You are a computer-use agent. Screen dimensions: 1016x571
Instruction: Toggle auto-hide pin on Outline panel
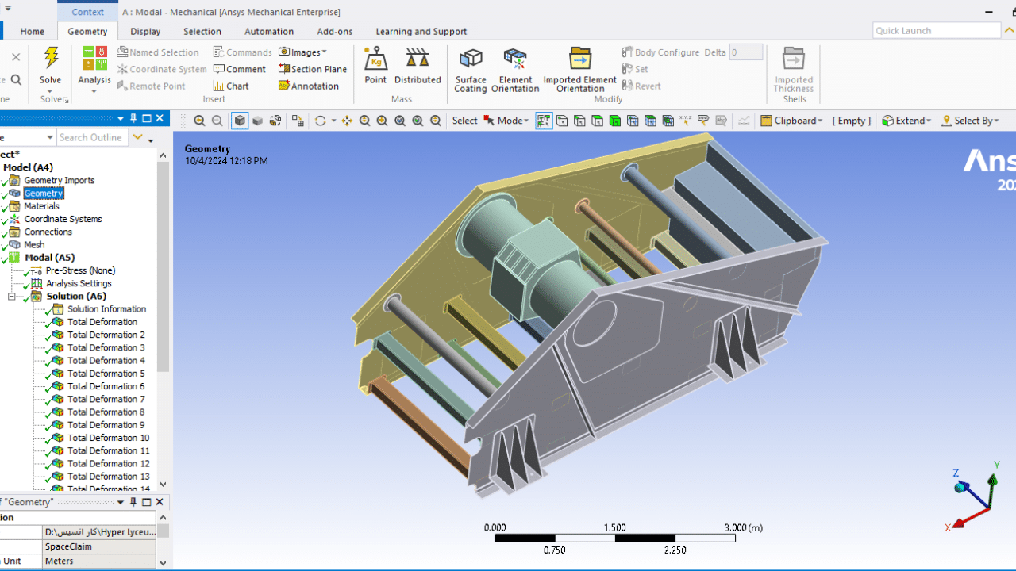133,118
